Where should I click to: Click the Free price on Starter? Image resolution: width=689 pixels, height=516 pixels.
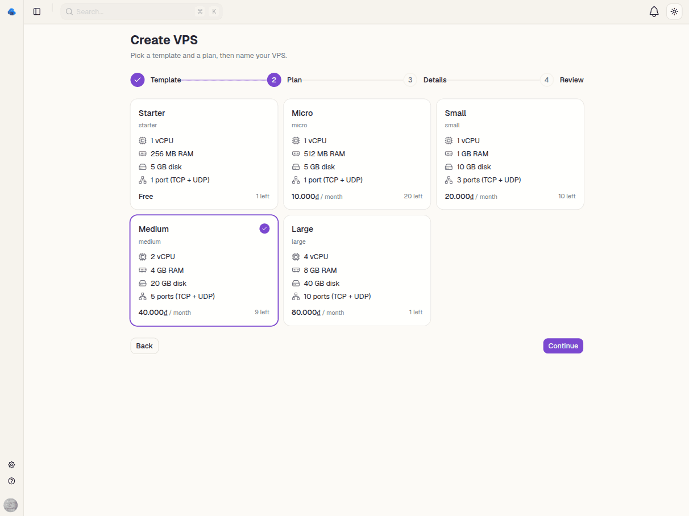[146, 197]
